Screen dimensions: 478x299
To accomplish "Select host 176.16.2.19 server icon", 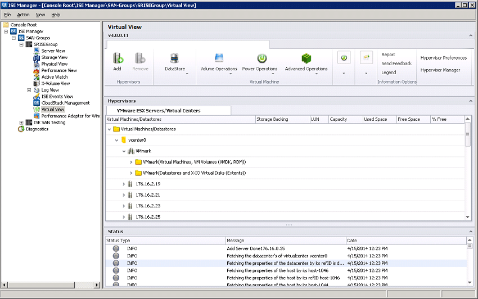I will [x=130, y=184].
